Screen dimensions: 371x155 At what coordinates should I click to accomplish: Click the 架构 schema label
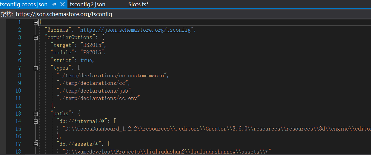(x=7, y=14)
